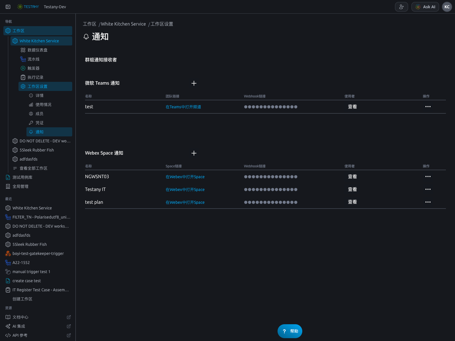Add a new Webex Space notification

[194, 153]
